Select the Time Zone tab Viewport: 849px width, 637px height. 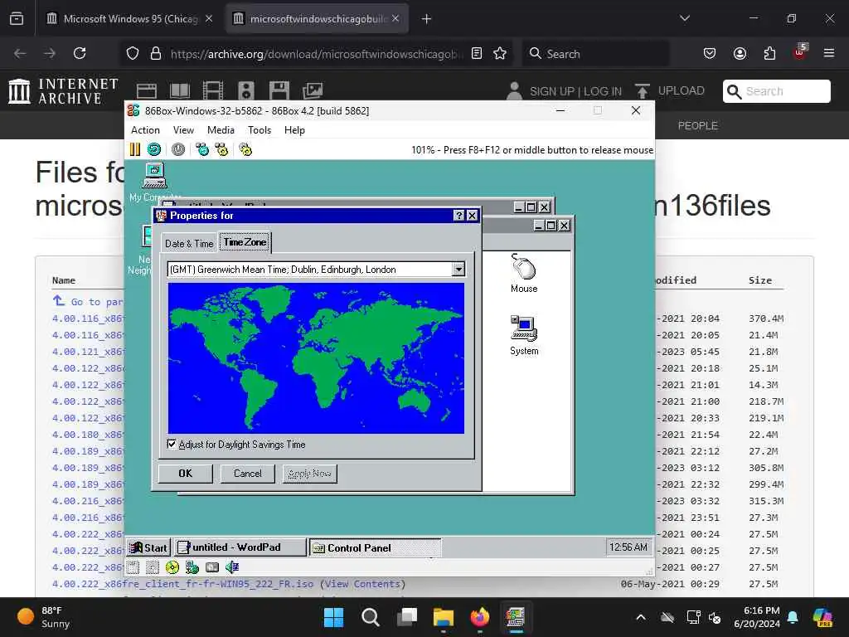[245, 242]
